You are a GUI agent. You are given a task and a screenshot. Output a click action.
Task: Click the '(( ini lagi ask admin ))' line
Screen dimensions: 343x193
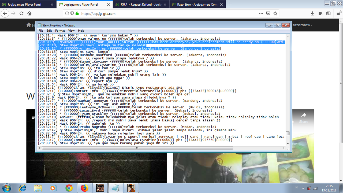tap(87, 104)
